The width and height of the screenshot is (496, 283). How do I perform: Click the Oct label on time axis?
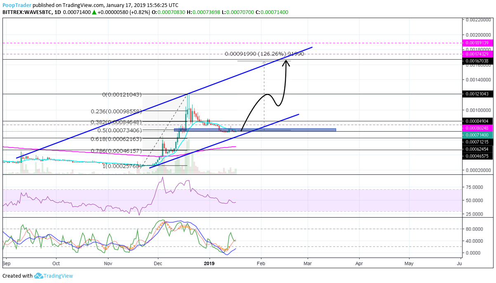[x=56, y=263]
